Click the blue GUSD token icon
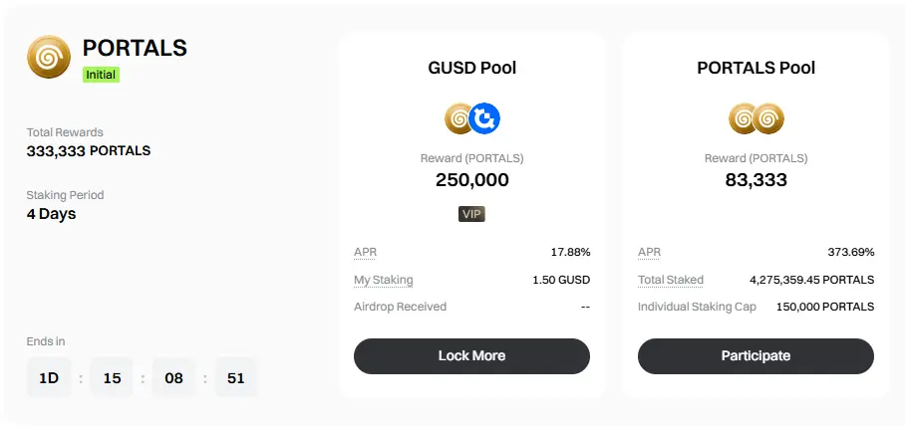Viewport: 905px width, 429px height. (484, 118)
